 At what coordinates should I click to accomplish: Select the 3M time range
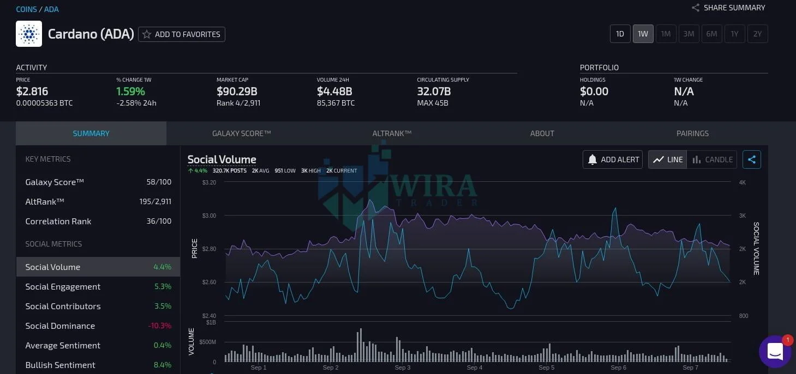click(689, 34)
